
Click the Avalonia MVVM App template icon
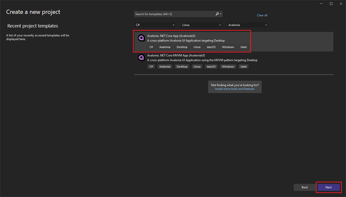[141, 58]
